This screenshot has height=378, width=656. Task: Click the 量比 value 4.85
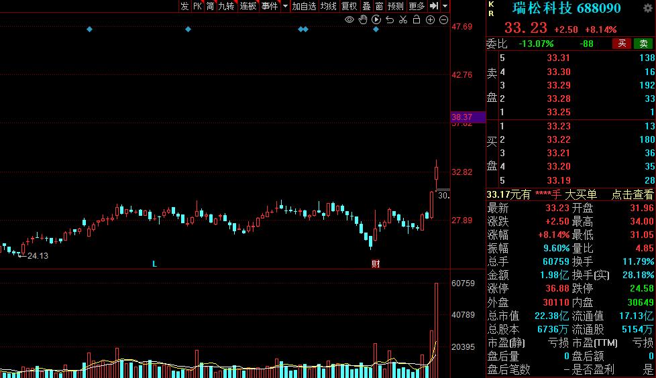click(645, 248)
